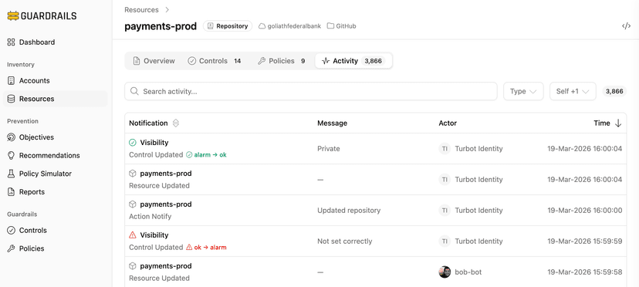Click the Private message cell
This screenshot has height=287, width=639.
point(329,149)
